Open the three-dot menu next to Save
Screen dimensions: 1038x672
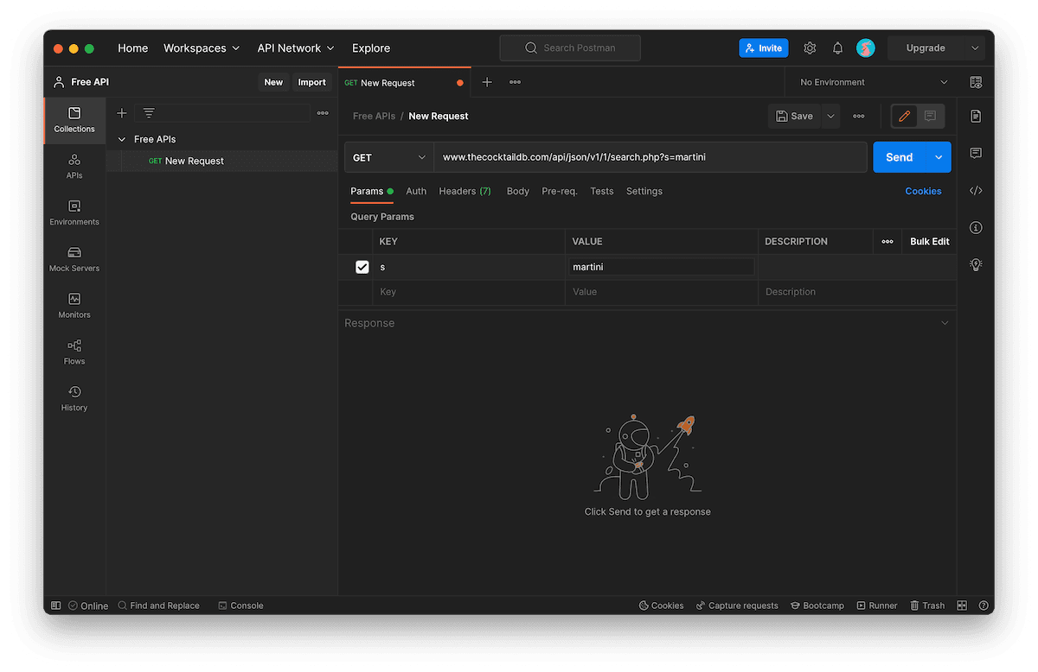click(858, 116)
